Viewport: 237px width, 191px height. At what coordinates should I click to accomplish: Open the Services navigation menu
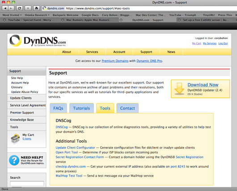92,52
